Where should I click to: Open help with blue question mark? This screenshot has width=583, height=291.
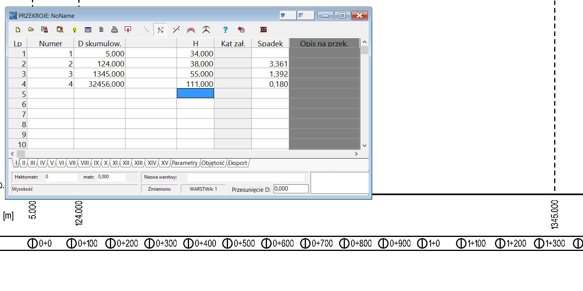(225, 30)
